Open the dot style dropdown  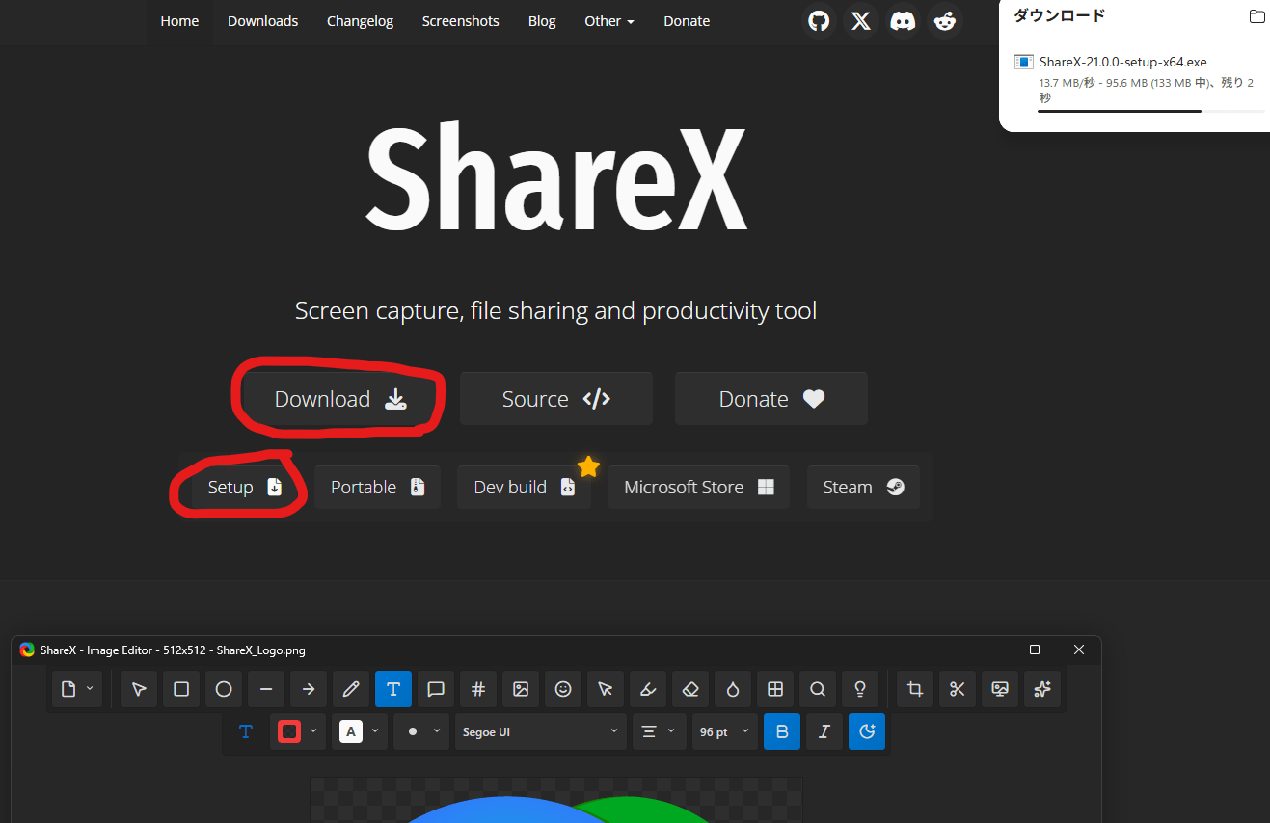[423, 732]
